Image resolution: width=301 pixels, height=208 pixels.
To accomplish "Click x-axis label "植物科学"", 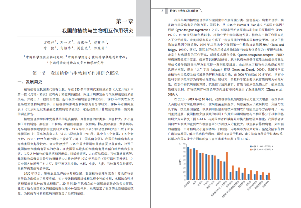I will (x=187, y=184).
